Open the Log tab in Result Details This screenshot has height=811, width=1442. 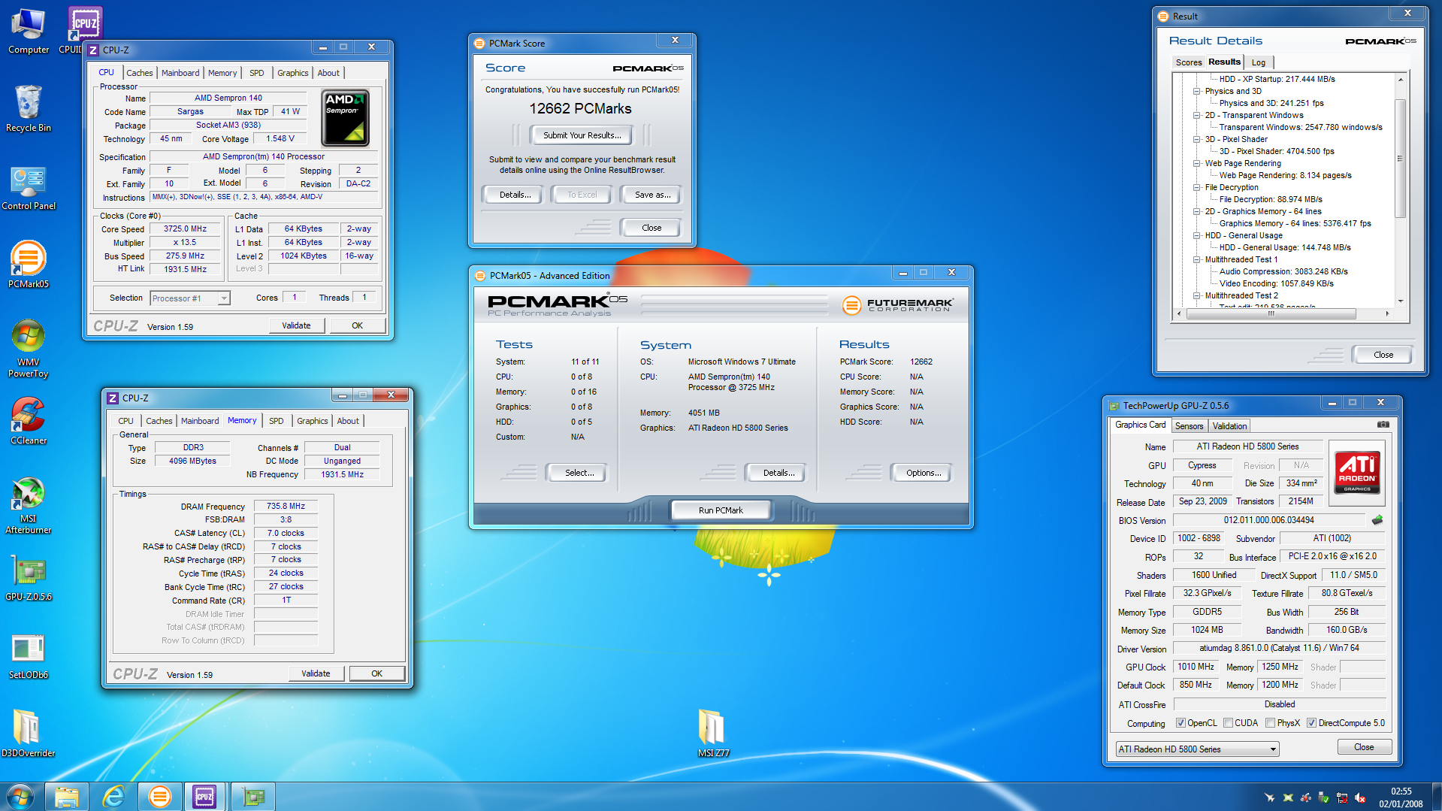point(1258,62)
